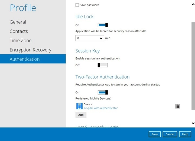Open the idle timeout minutes dropdown
Screen dimensions: 195x141
pos(90,38)
